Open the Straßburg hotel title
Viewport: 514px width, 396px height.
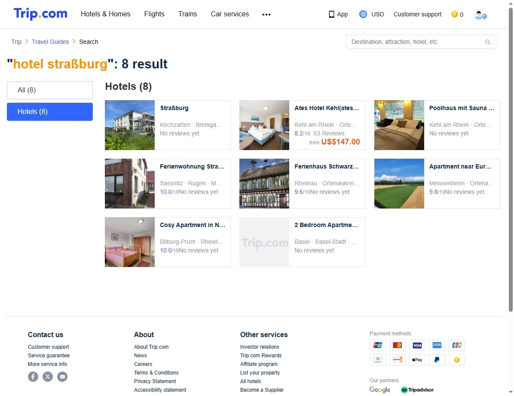(x=174, y=108)
